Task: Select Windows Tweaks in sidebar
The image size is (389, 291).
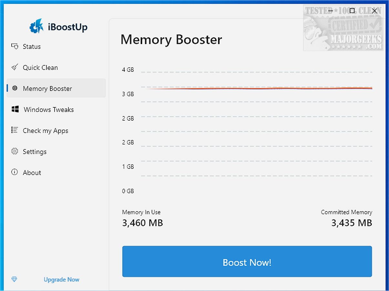Action: click(x=49, y=110)
